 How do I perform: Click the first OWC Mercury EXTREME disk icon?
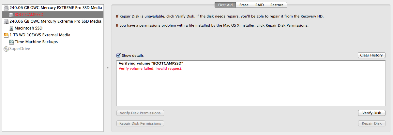(x=6, y=7)
